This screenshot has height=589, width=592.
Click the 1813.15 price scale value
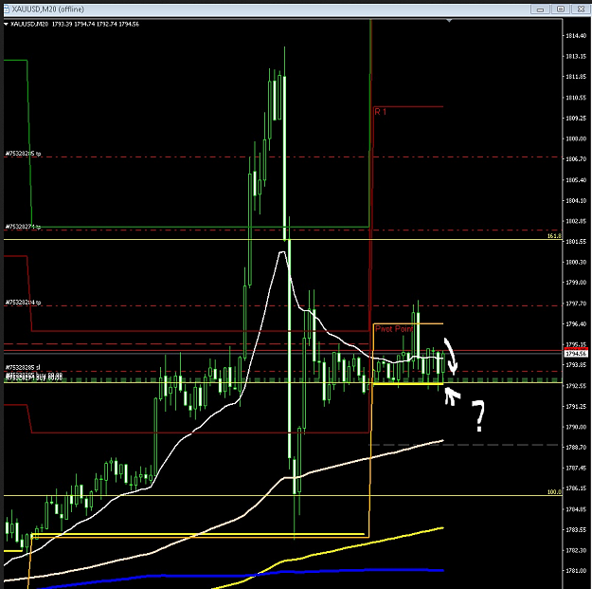click(x=576, y=56)
